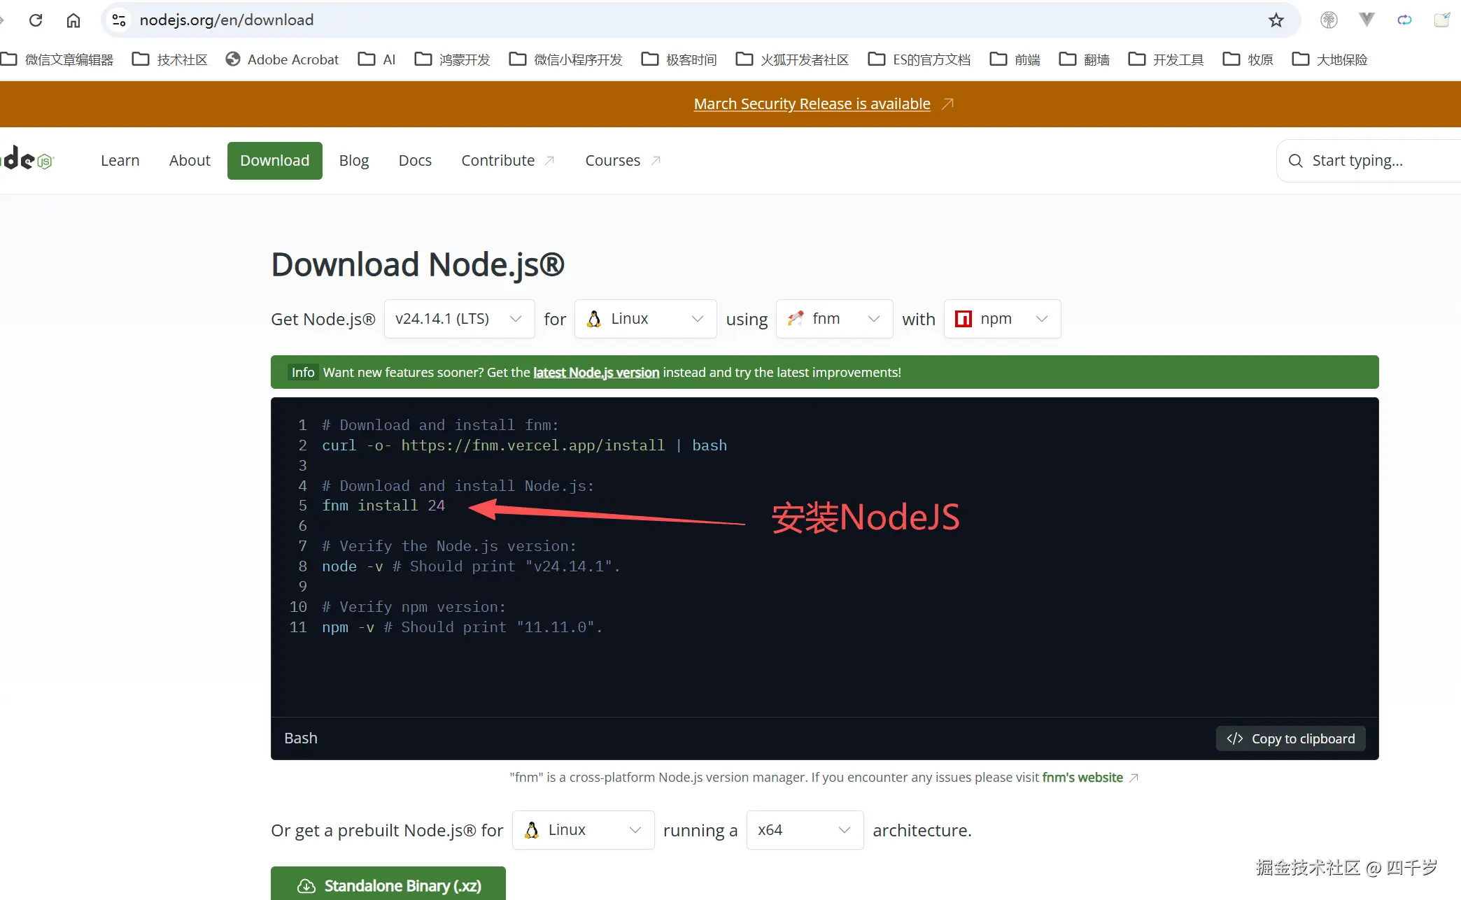Viewport: 1461px width, 900px height.
Task: Reload the page
Action: tap(36, 20)
